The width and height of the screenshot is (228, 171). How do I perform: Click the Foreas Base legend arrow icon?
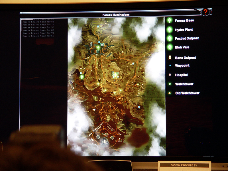click(x=170, y=21)
